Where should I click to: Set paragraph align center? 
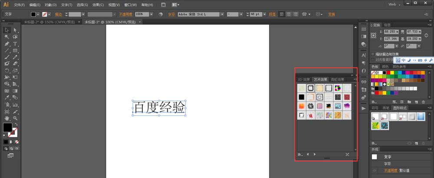pyautogui.click(x=289, y=14)
